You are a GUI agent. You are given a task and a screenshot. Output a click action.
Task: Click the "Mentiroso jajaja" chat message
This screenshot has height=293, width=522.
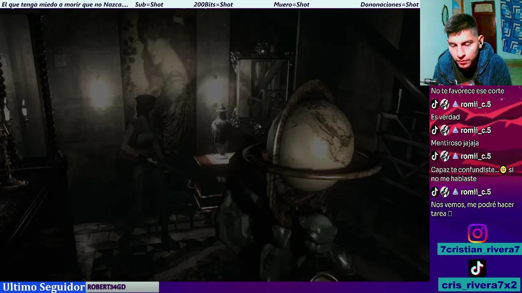(455, 143)
